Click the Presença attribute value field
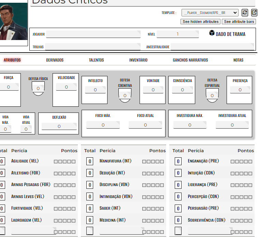The image size is (258, 249). pyautogui.click(x=240, y=90)
